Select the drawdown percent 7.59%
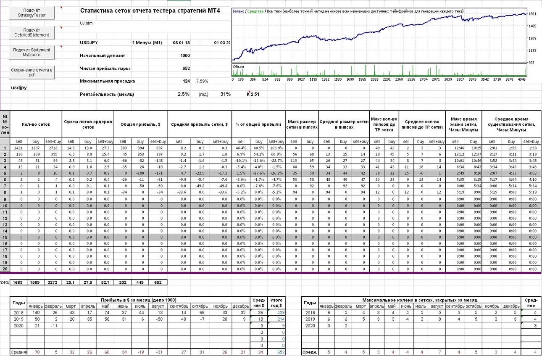 click(x=202, y=81)
